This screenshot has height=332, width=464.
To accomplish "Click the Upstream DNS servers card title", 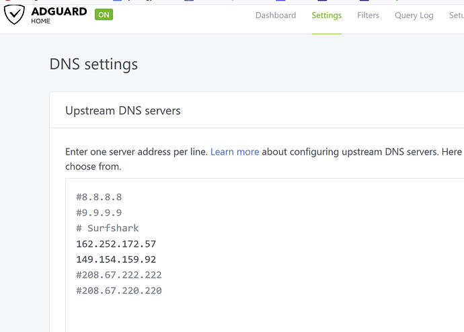I will [x=122, y=110].
